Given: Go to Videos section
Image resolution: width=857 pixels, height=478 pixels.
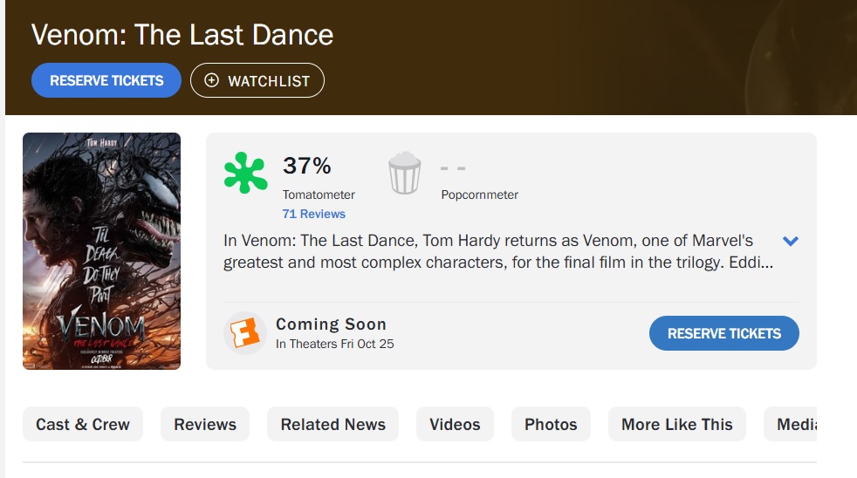Looking at the screenshot, I should pyautogui.click(x=455, y=425).
